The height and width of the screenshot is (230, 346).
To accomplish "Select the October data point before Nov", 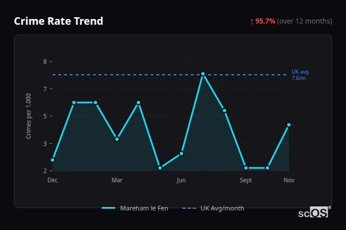I will [x=268, y=168].
